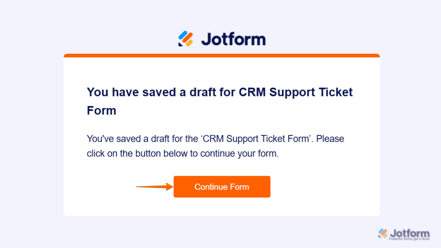Viewport: 441px width, 248px height.
Task: Click the Jotform wordmark in the header
Action: tap(233, 39)
